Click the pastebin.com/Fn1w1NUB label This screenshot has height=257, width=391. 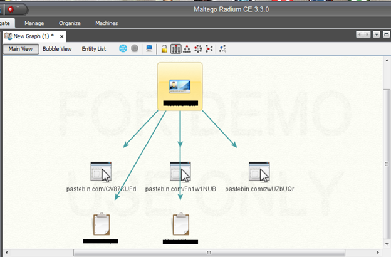pos(180,189)
